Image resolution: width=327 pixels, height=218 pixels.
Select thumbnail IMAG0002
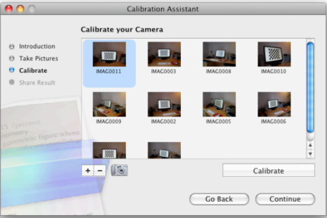tap(164, 104)
